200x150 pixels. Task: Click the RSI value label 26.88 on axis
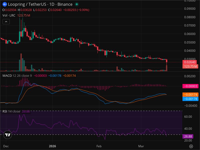(188, 136)
